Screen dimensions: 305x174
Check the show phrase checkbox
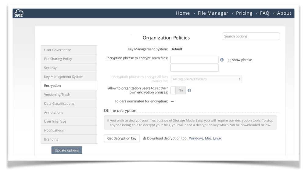(x=229, y=60)
